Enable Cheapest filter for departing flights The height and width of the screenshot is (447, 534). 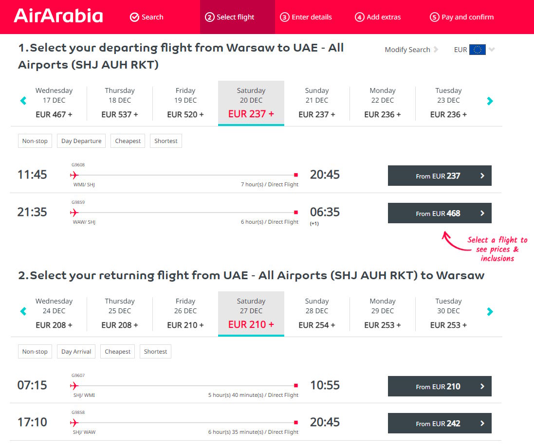pos(128,141)
